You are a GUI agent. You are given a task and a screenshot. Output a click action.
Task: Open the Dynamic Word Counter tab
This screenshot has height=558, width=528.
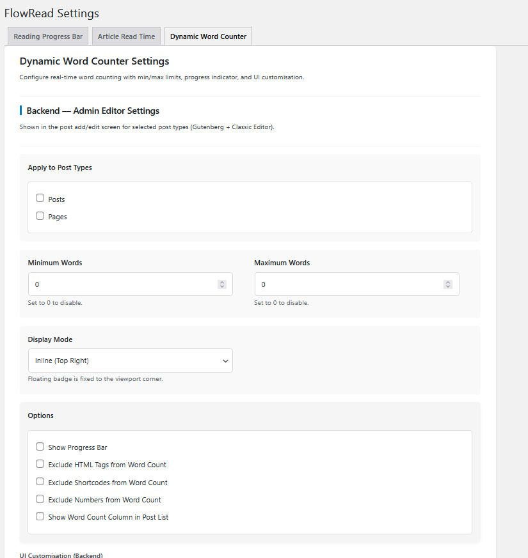point(208,36)
